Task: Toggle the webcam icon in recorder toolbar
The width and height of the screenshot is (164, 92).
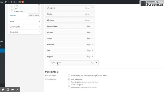Action: coord(13,90)
